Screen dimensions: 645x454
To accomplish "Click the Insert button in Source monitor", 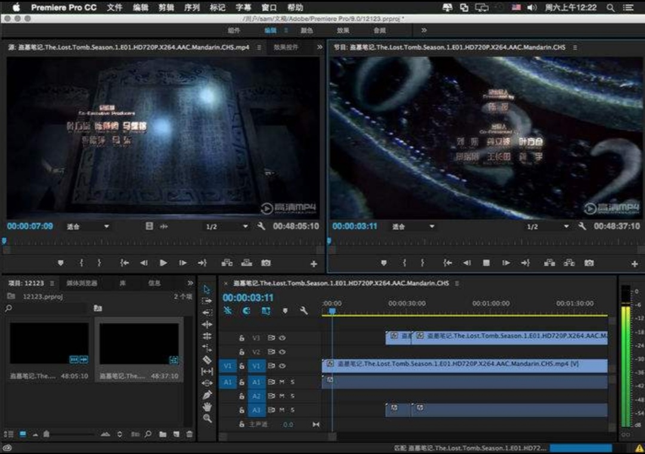I will (227, 263).
